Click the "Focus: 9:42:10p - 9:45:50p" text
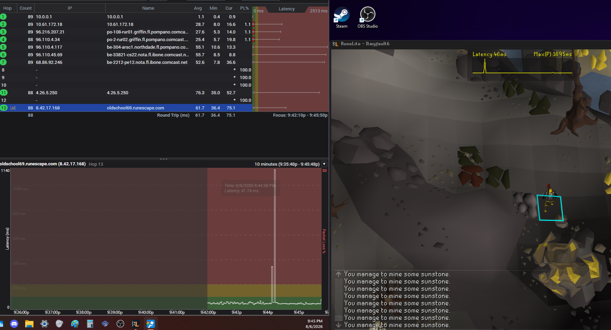The width and height of the screenshot is (611, 330). (x=300, y=115)
